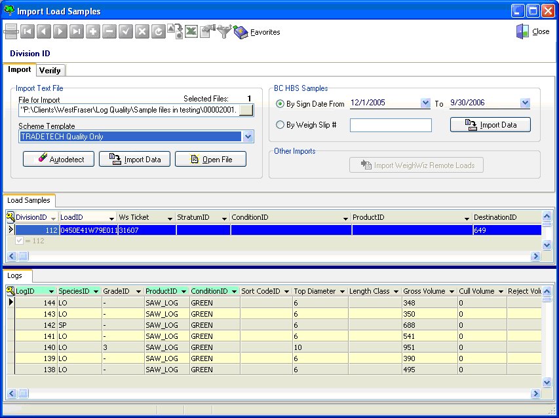
Task: Click the Excel export icon
Action: coord(191,31)
